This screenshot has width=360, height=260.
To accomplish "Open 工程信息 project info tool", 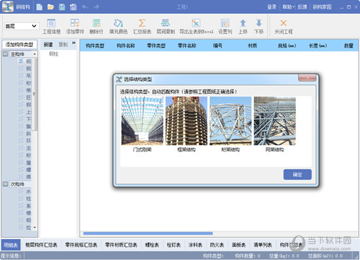I will coord(52,27).
